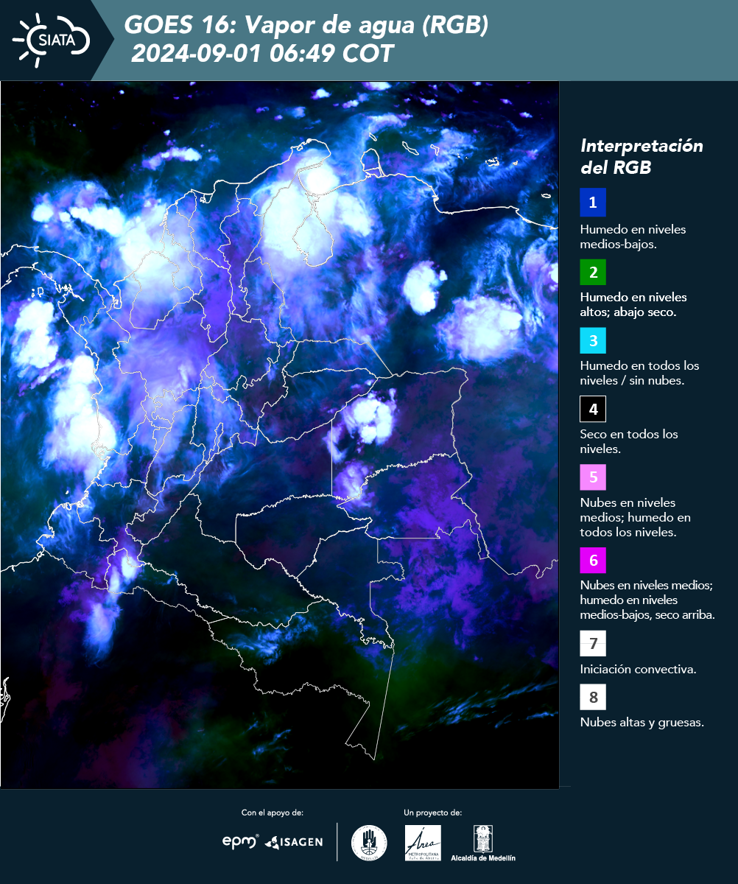Image resolution: width=738 pixels, height=884 pixels.
Task: Click the SIATA sun-and-cloud logo
Action: point(50,40)
